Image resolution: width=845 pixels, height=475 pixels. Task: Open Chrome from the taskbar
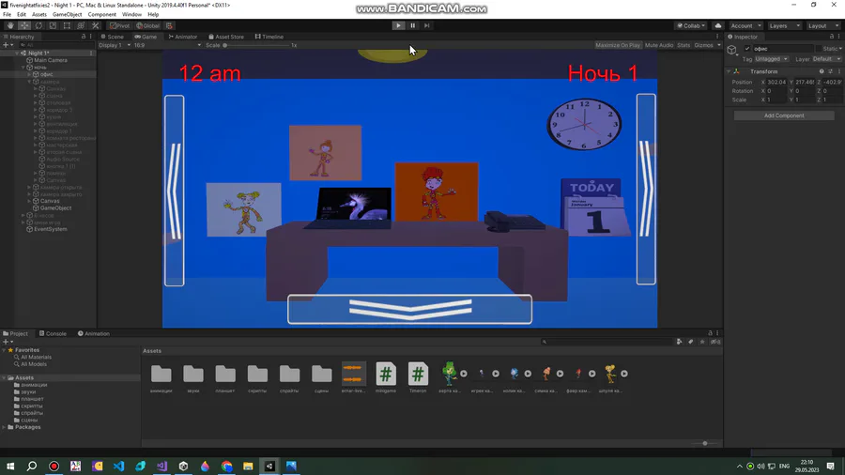pyautogui.click(x=226, y=466)
